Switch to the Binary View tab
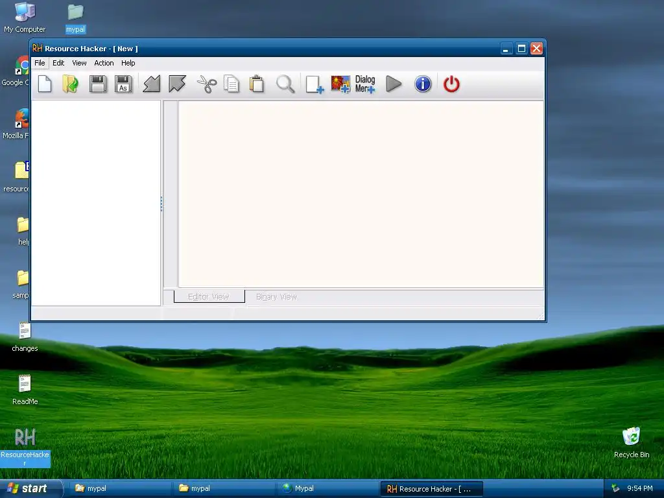Image resolution: width=664 pixels, height=498 pixels. (x=276, y=296)
